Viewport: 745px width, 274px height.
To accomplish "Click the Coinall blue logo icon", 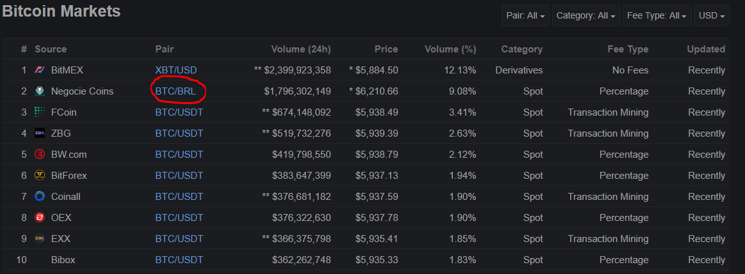I will coord(40,196).
